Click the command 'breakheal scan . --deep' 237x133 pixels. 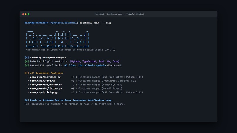coord(95,23)
